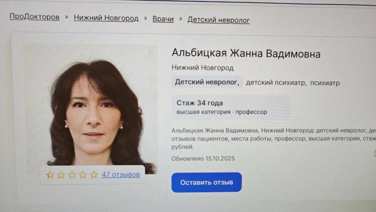The image size is (376, 212).
Task: Select the детский психиатр specialty
Action: (276, 83)
